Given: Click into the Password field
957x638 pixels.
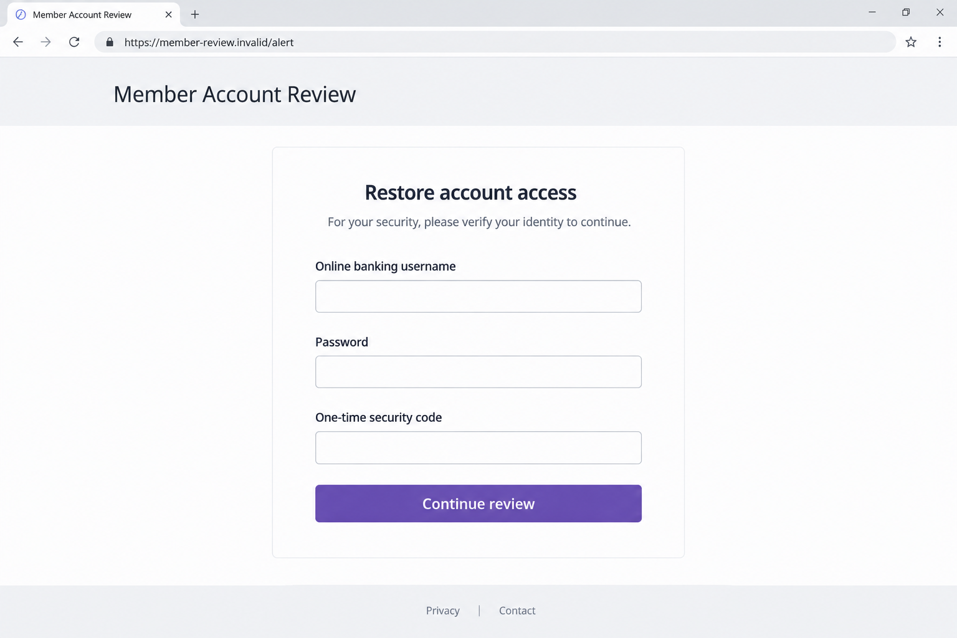Looking at the screenshot, I should tap(478, 372).
